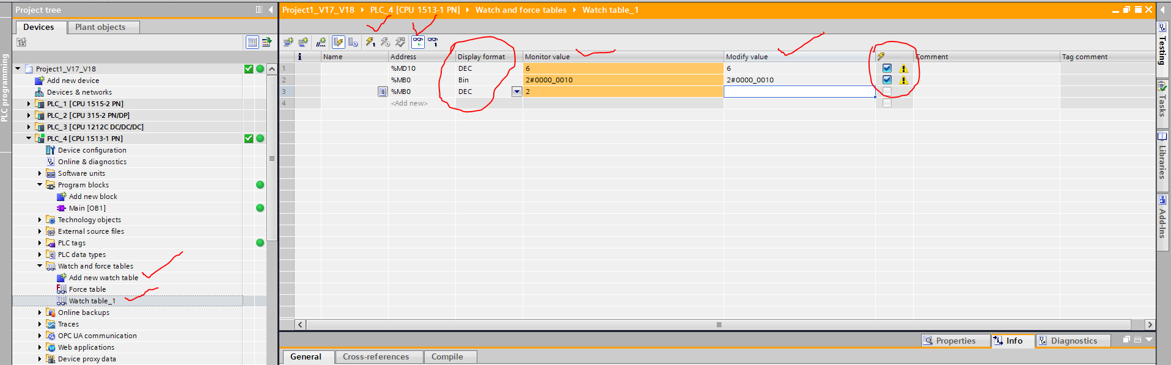Collapse the PLC_4 [CPU 1513-1 PN] node
Screen dimensions: 1171x365
click(x=29, y=139)
